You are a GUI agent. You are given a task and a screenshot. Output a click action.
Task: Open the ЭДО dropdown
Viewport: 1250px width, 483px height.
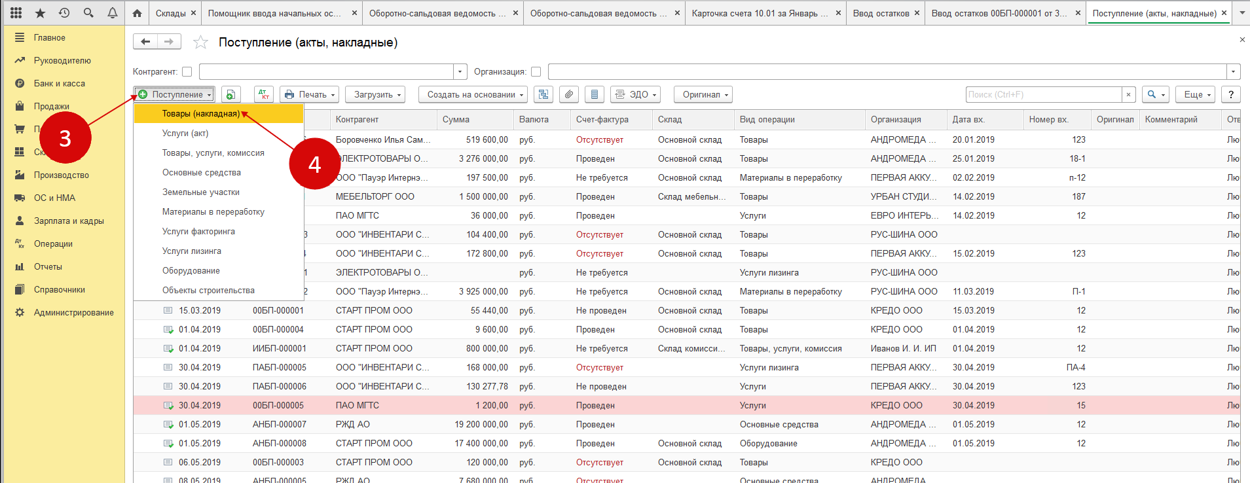[x=635, y=94]
